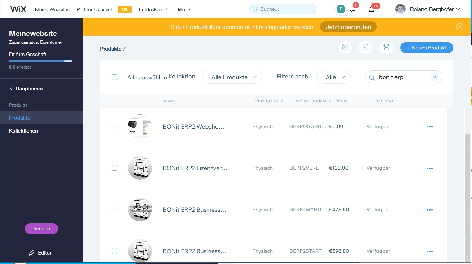Click the 'bonit erp' product search field

(403, 77)
